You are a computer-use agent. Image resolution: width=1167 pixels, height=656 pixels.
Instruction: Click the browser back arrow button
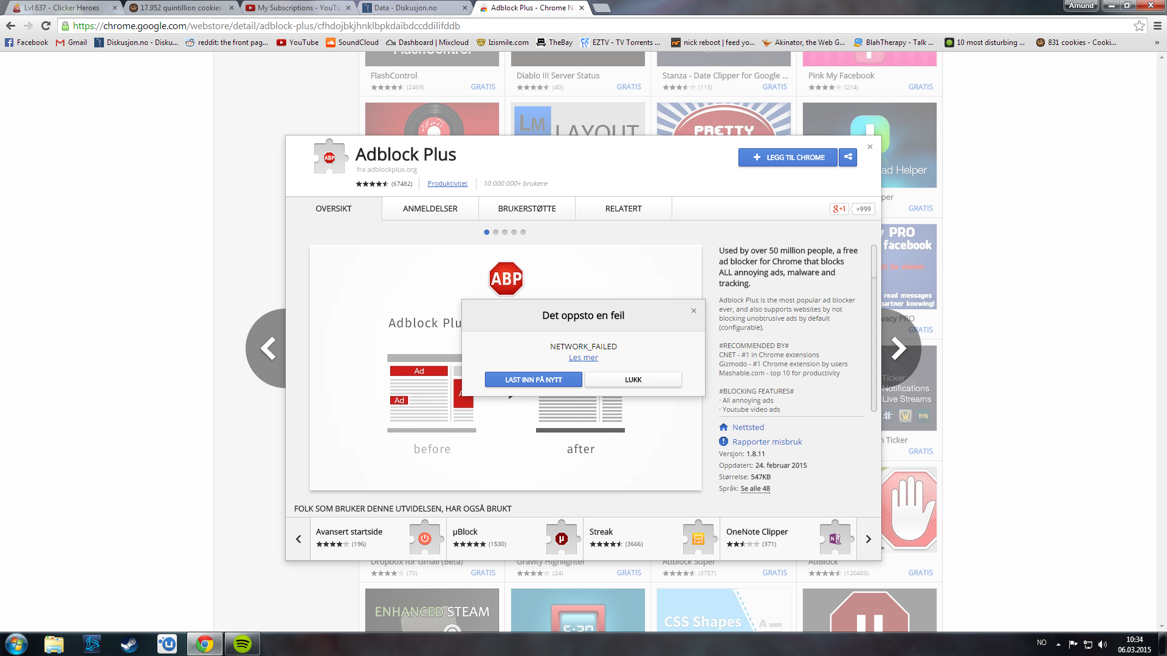pos(10,26)
